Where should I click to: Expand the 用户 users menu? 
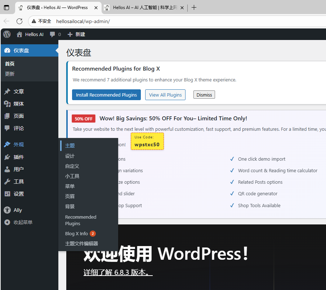click(19, 169)
